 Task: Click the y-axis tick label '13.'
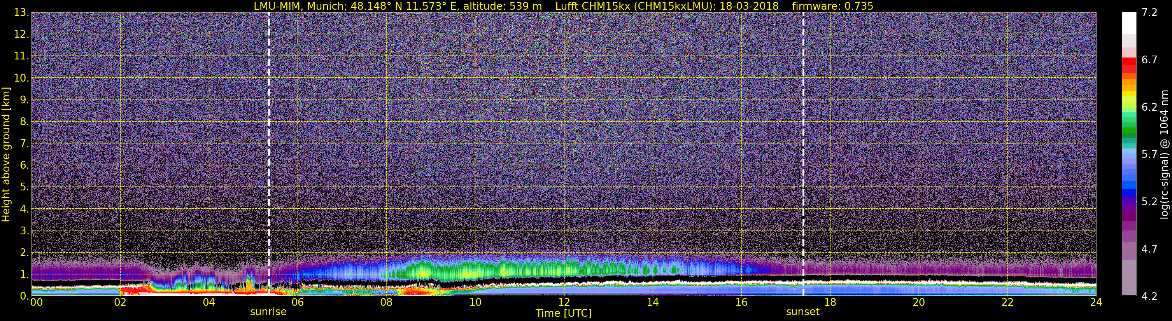click(21, 13)
